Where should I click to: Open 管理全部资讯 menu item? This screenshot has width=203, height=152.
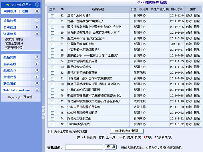tap(14, 44)
